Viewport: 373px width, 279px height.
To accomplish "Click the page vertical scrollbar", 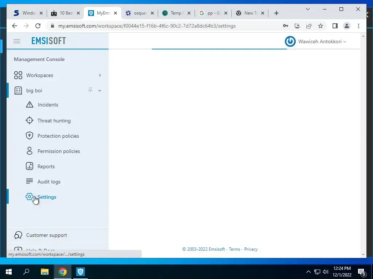I will click(x=363, y=145).
